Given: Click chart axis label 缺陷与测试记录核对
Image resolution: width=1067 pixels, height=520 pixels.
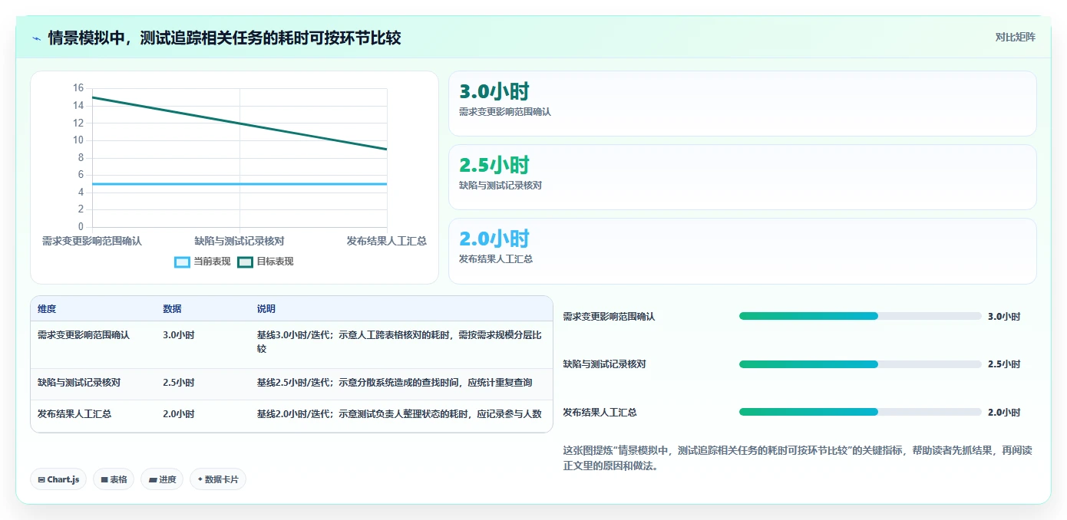Looking at the screenshot, I should pos(239,241).
